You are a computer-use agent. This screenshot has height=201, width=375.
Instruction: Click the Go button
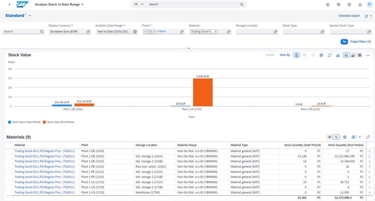click(x=344, y=42)
